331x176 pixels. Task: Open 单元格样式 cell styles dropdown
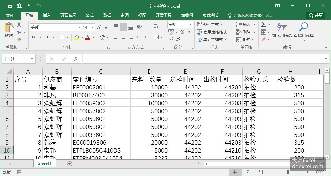coord(212,39)
